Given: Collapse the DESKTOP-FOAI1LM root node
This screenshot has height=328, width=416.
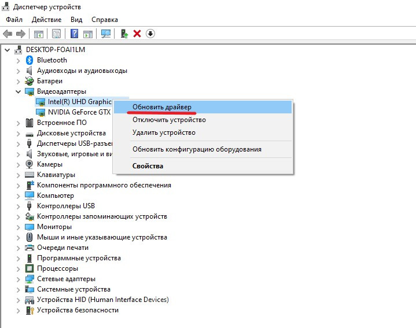Looking at the screenshot, I should (8, 50).
